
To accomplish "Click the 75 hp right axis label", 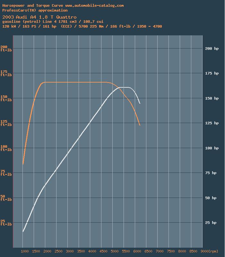I will pyautogui.click(x=210, y=173).
